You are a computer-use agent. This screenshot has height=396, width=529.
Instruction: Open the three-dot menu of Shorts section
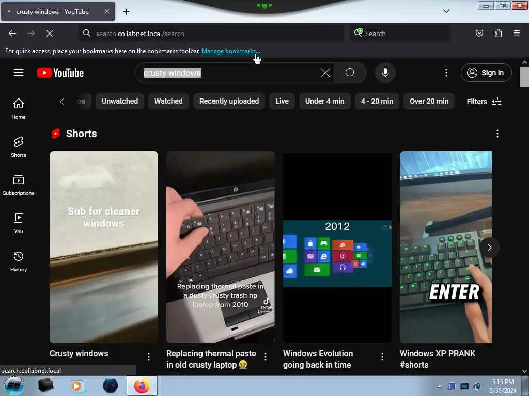pos(497,134)
